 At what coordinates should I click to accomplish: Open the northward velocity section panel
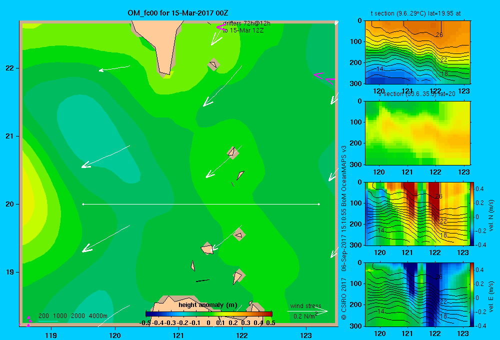click(x=417, y=213)
